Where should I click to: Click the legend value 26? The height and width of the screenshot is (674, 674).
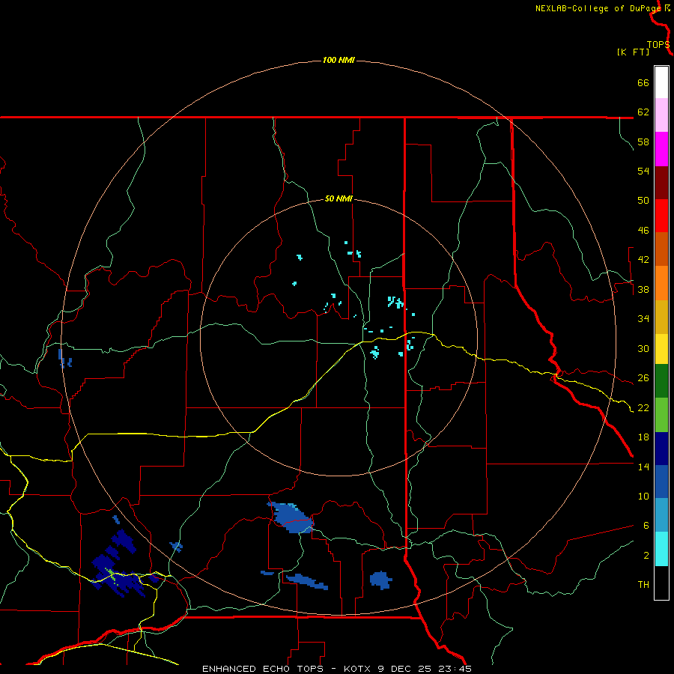click(x=643, y=378)
